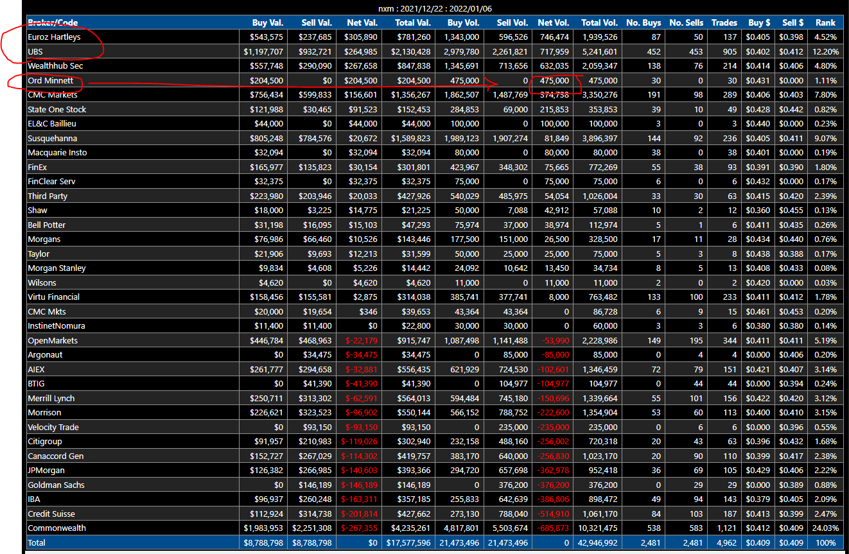Image resolution: width=849 pixels, height=554 pixels.
Task: Click the Morrison broker name
Action: point(44,412)
